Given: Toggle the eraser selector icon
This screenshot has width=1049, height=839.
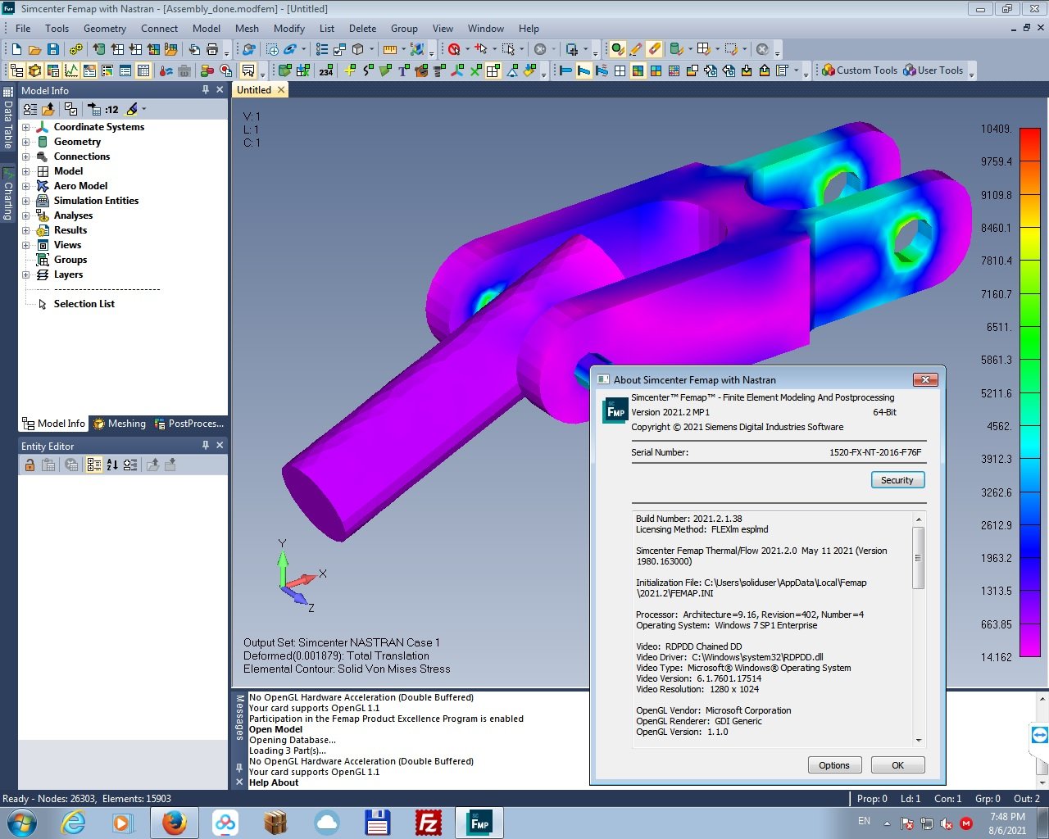Looking at the screenshot, I should pos(654,50).
